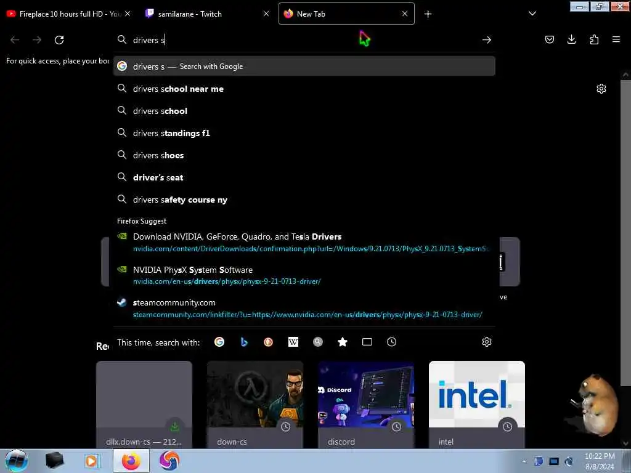The width and height of the screenshot is (631, 473).
Task: Search this time with DuckDuckGo icon
Action: (269, 342)
